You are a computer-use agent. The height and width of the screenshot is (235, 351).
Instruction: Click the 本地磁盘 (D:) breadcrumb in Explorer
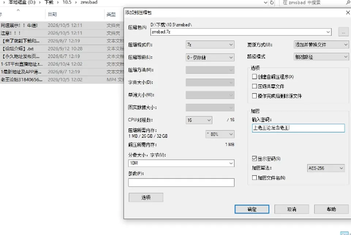pyautogui.click(x=22, y=2)
